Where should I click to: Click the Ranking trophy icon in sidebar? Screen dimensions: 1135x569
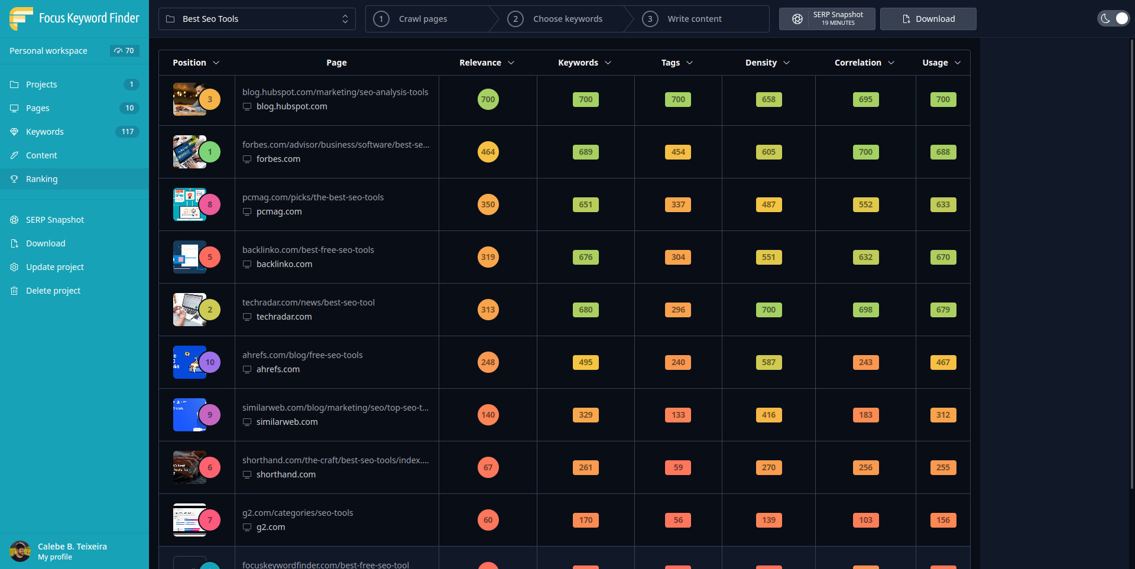pyautogui.click(x=14, y=179)
